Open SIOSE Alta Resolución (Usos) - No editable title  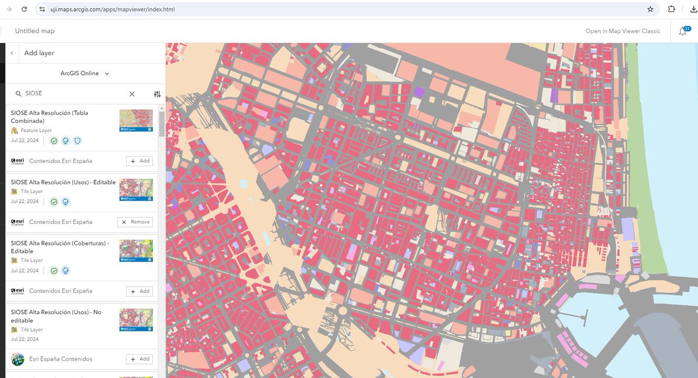[x=56, y=316]
